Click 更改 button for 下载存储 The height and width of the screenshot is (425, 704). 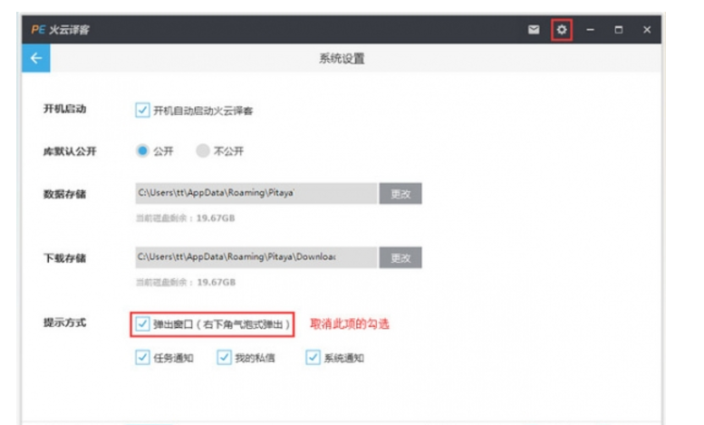pyautogui.click(x=400, y=257)
